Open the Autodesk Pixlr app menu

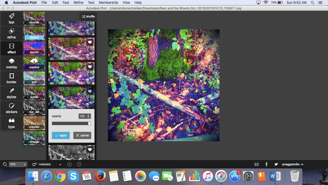(x=25, y=3)
